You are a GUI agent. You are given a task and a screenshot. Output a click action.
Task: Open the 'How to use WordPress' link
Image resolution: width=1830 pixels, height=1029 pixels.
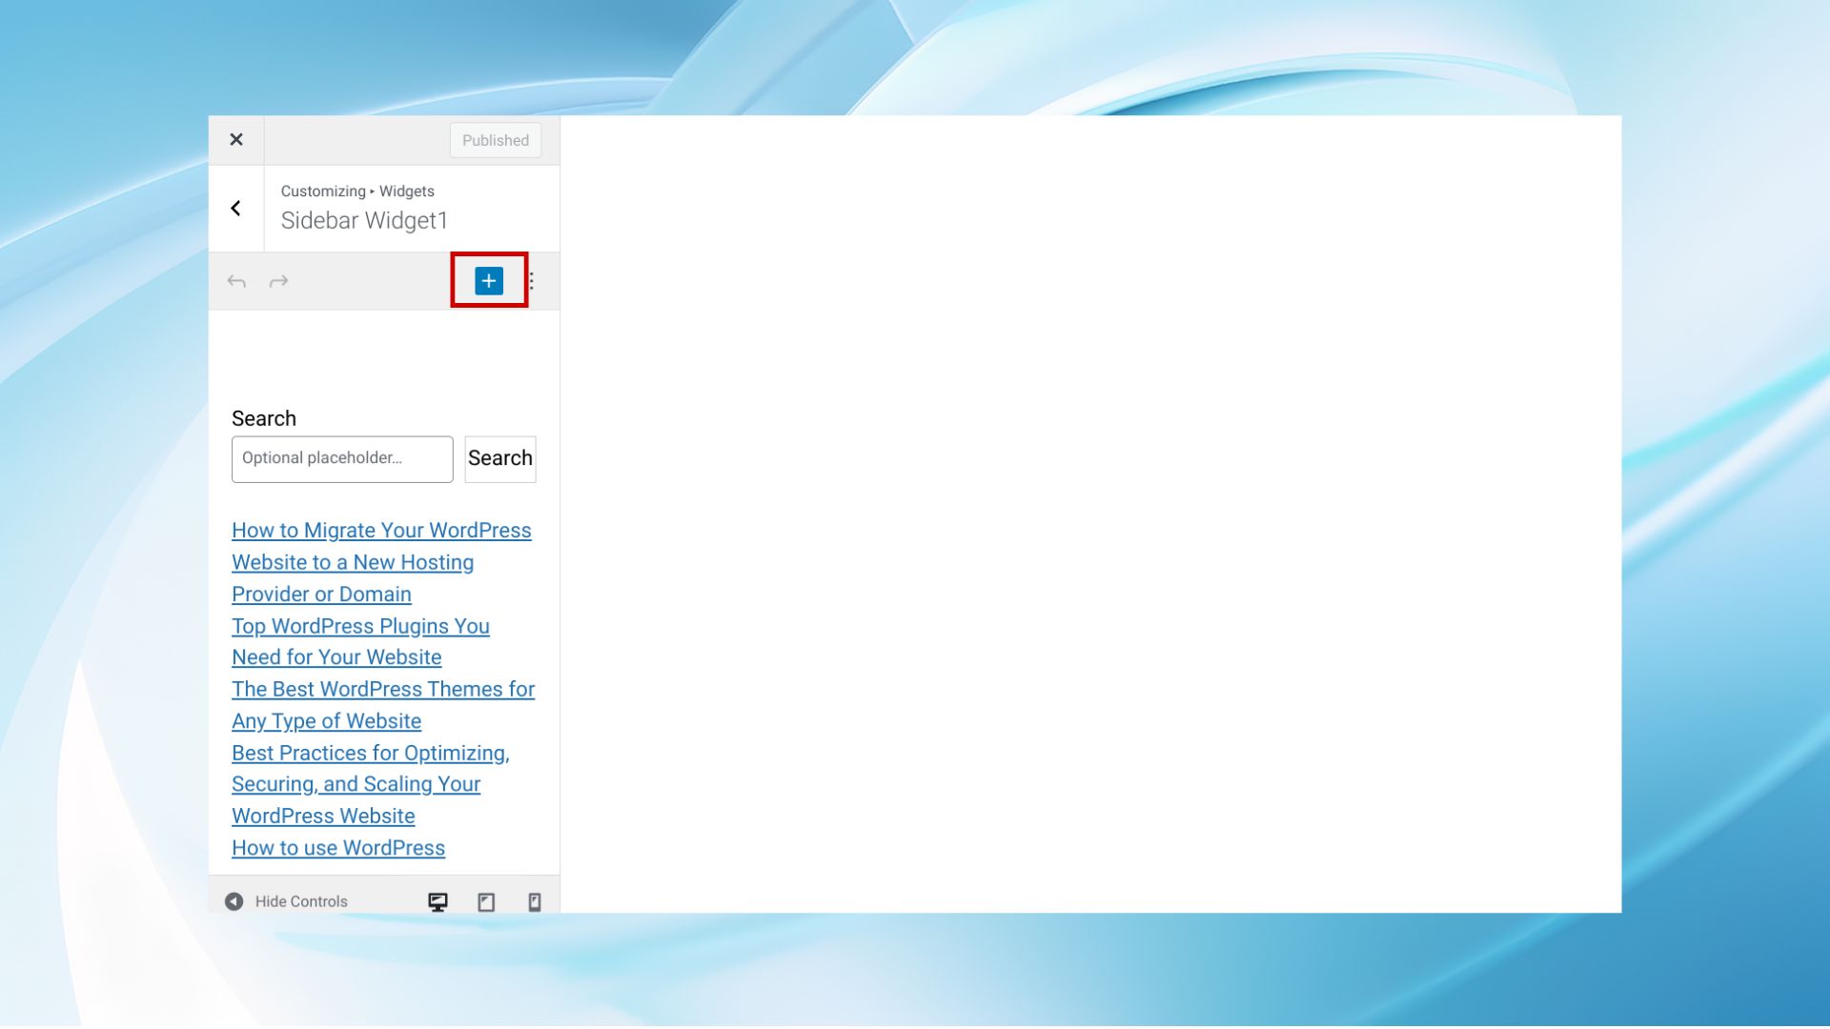click(x=337, y=848)
